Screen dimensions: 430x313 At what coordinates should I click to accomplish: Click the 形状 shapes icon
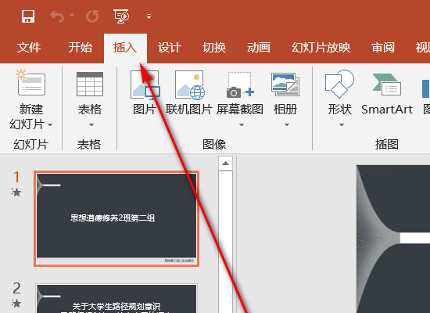click(x=339, y=84)
